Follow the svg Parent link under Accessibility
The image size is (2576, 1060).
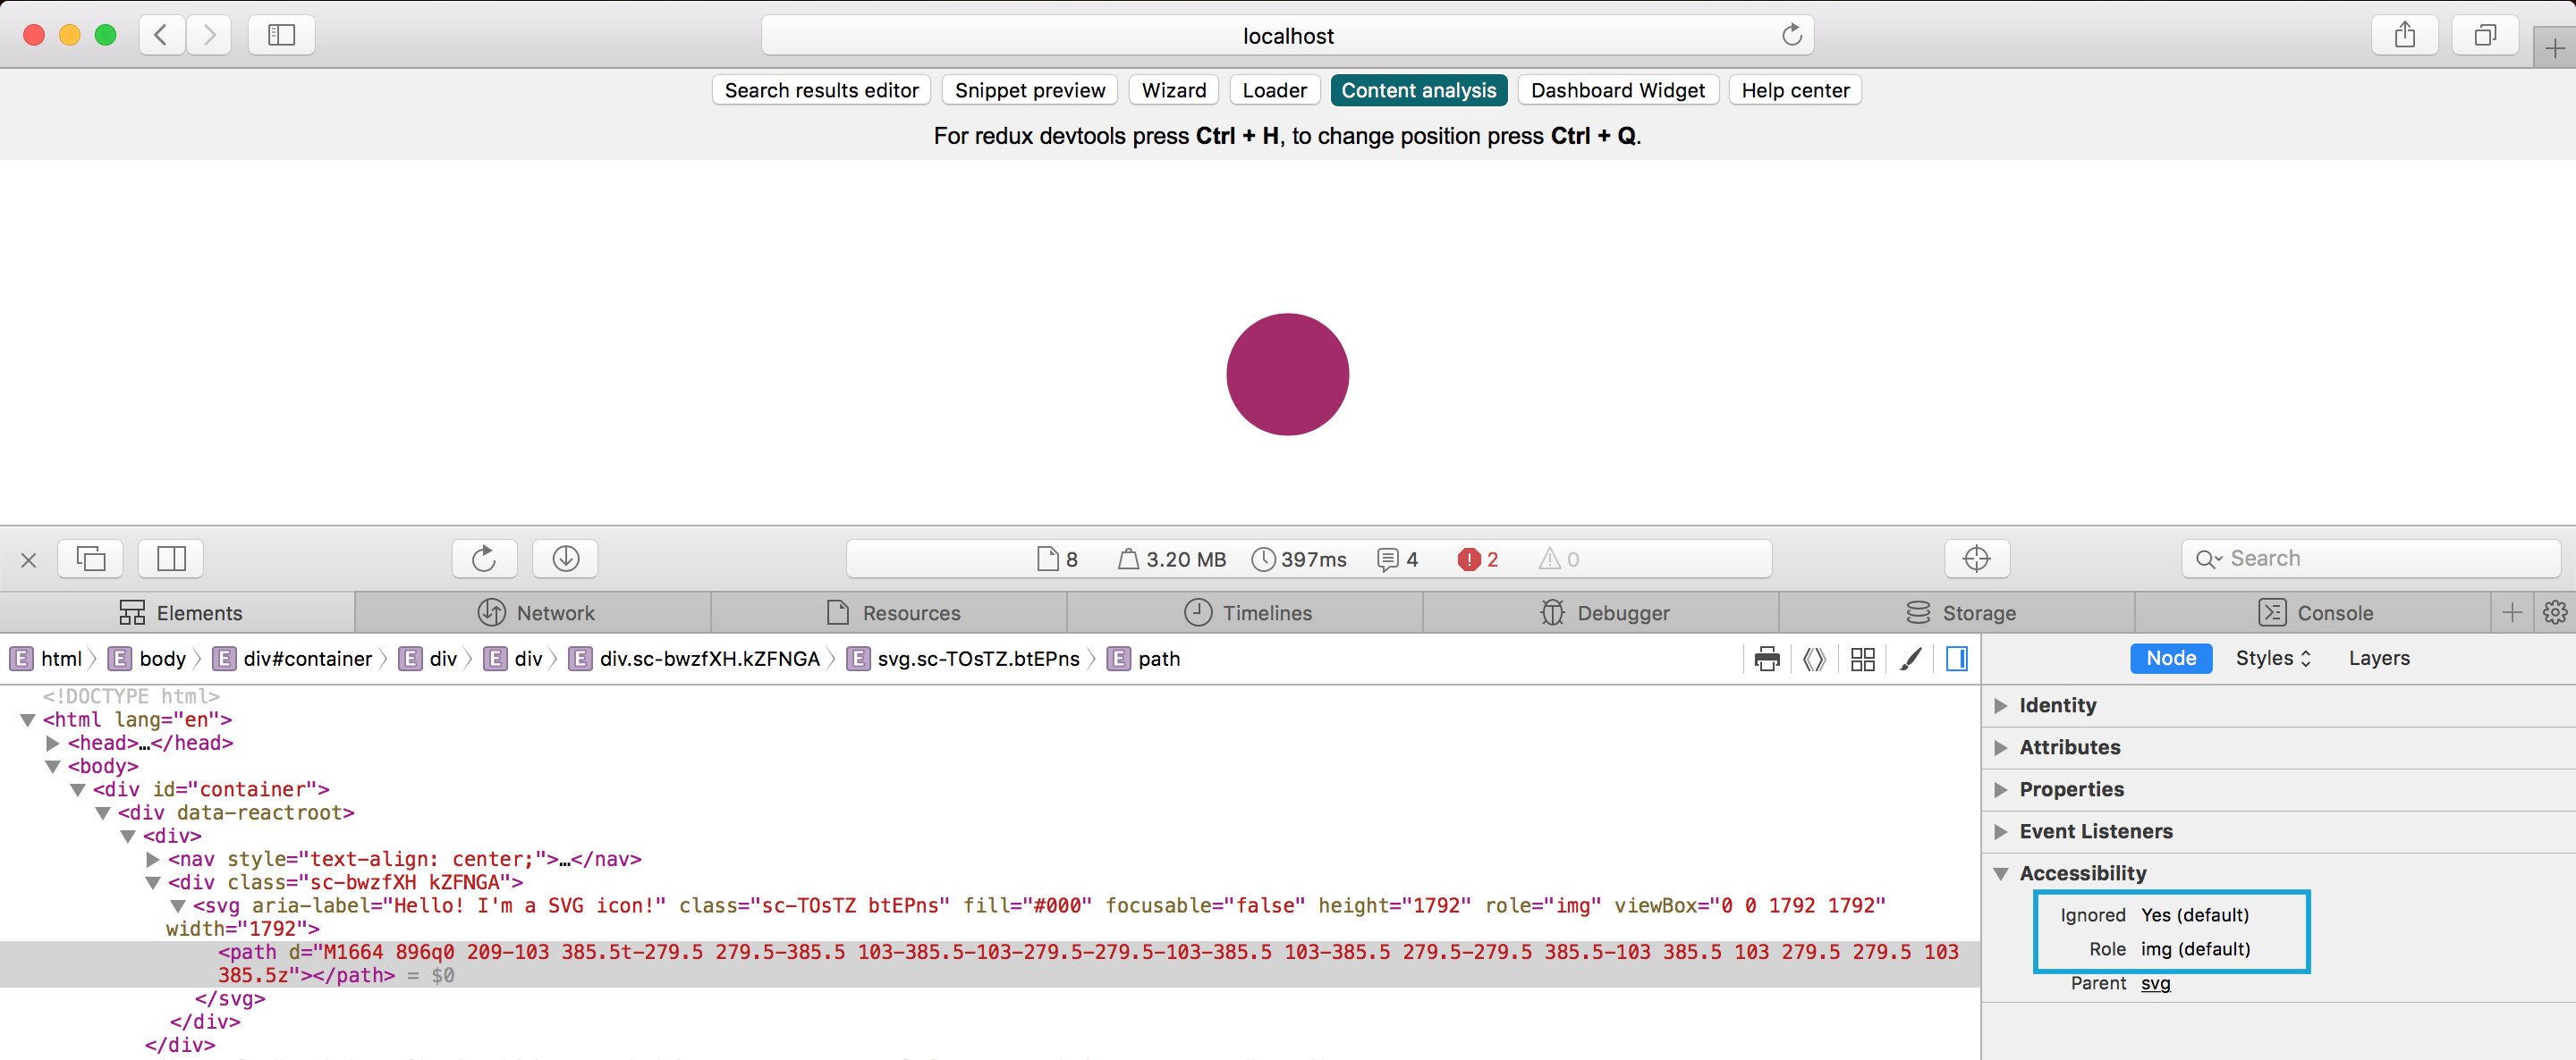tap(2155, 983)
